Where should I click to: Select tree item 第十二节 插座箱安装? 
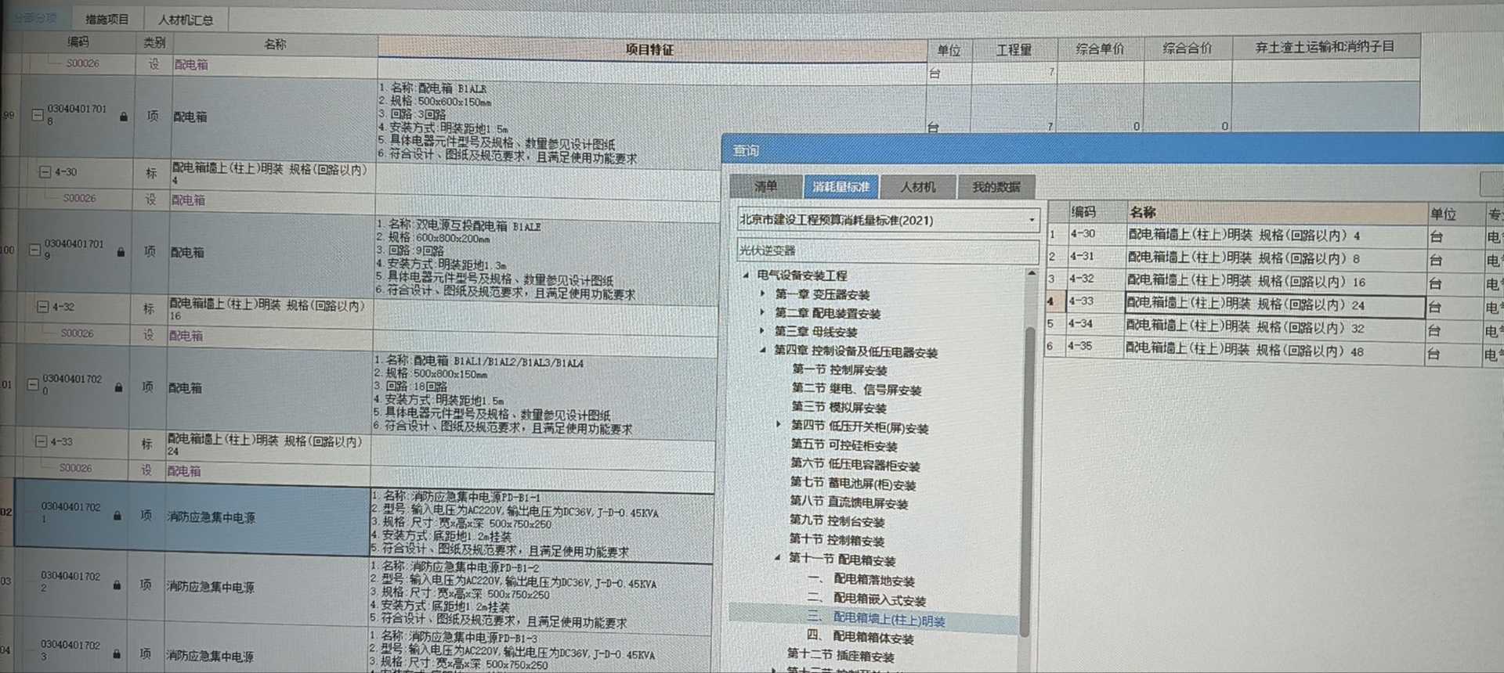(x=841, y=656)
